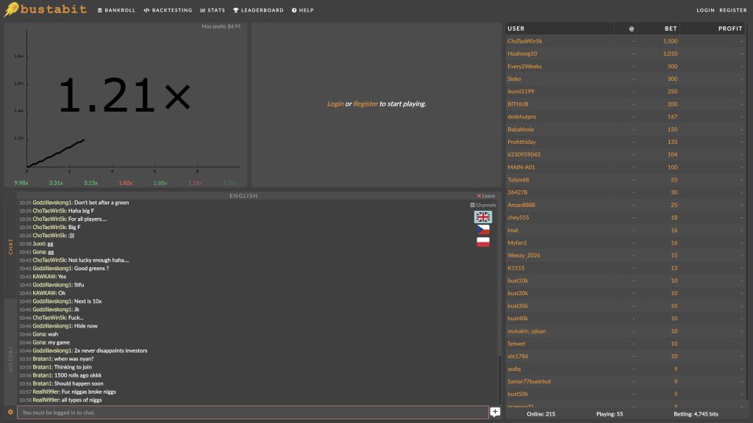Sort by the BET column header

(x=659, y=29)
